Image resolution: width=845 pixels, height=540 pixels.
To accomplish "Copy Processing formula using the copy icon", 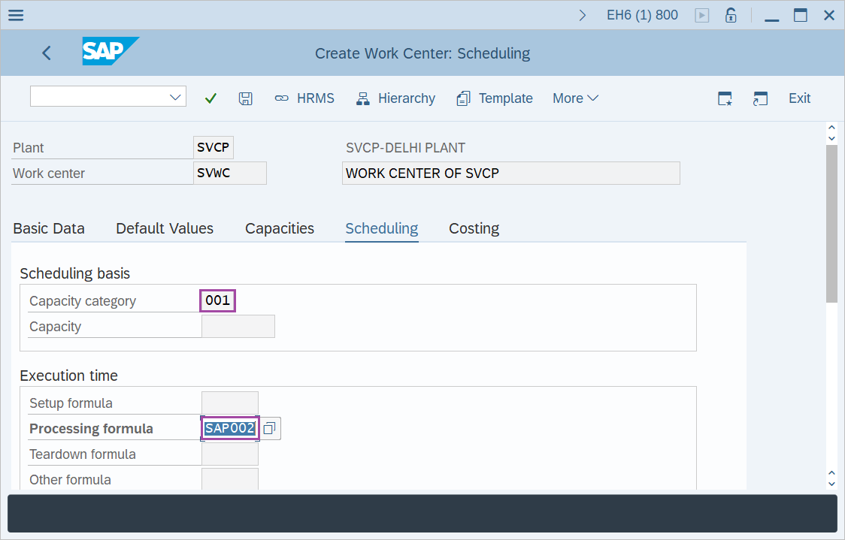I will pyautogui.click(x=269, y=428).
